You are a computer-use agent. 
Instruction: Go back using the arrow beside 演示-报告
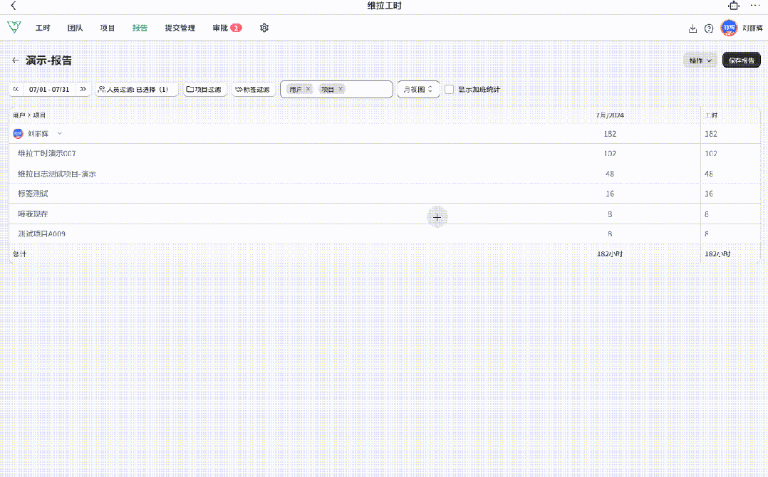click(x=16, y=61)
